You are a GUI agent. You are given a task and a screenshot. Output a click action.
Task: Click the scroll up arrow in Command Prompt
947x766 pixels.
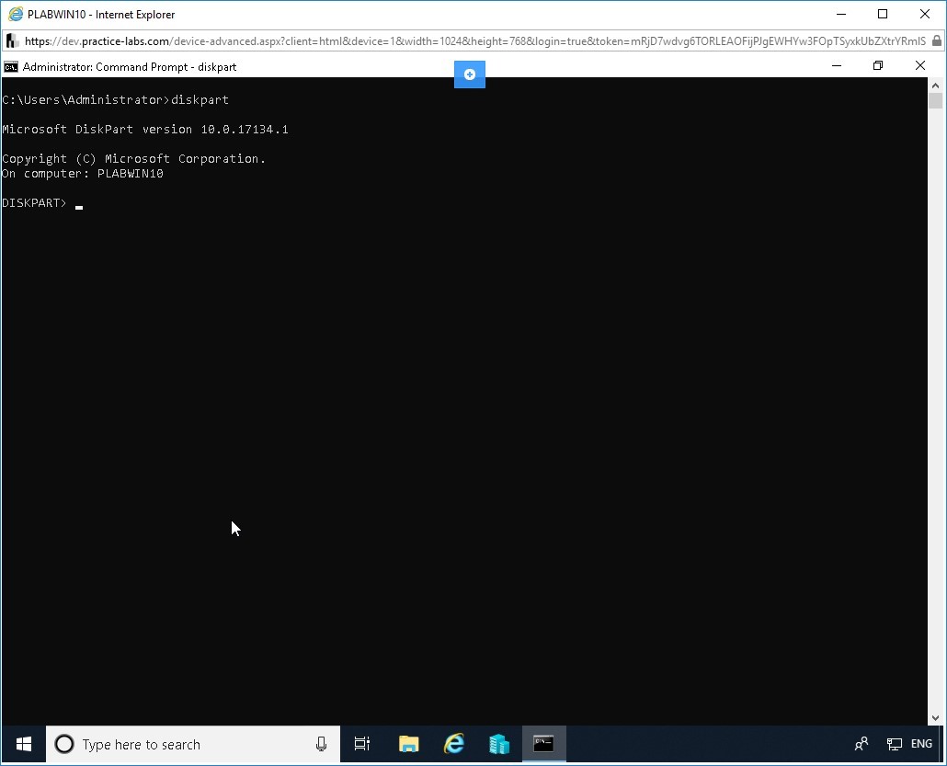[936, 86]
